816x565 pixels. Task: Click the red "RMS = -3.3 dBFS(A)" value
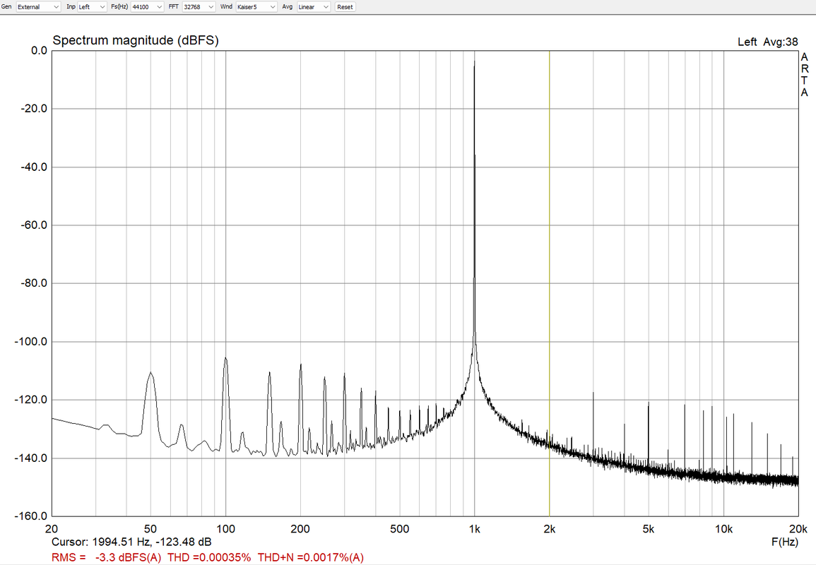point(106,558)
